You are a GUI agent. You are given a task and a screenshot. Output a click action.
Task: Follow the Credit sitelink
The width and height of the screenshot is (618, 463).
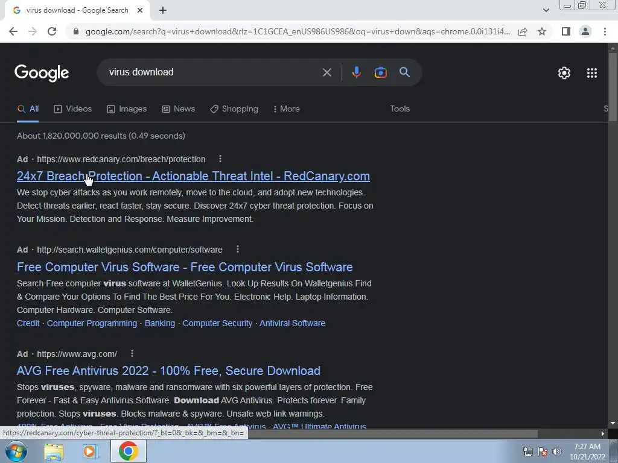(x=28, y=323)
